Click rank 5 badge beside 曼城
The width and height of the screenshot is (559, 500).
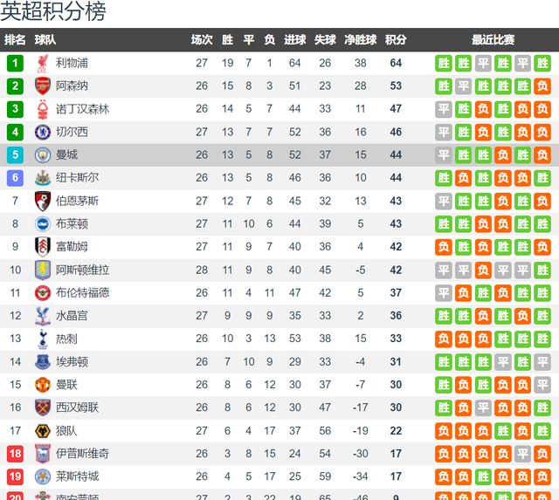(15, 155)
